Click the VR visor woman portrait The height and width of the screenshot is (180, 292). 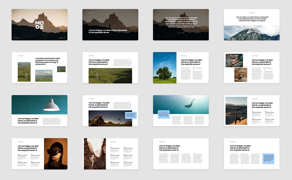coord(56,154)
